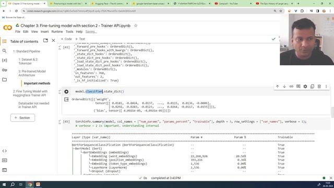Open the Insert menu
The height and width of the screenshot is (188, 334).
44,31
